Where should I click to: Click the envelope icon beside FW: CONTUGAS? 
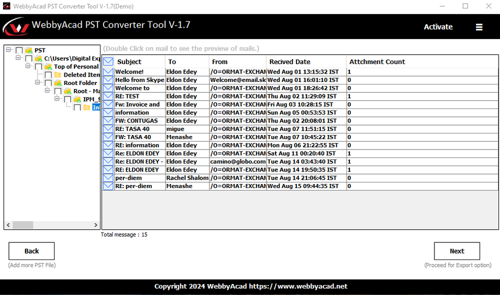click(108, 120)
